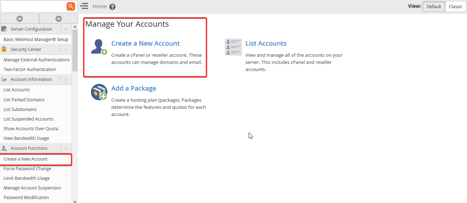Click the Create a New Account user icon

[99, 47]
